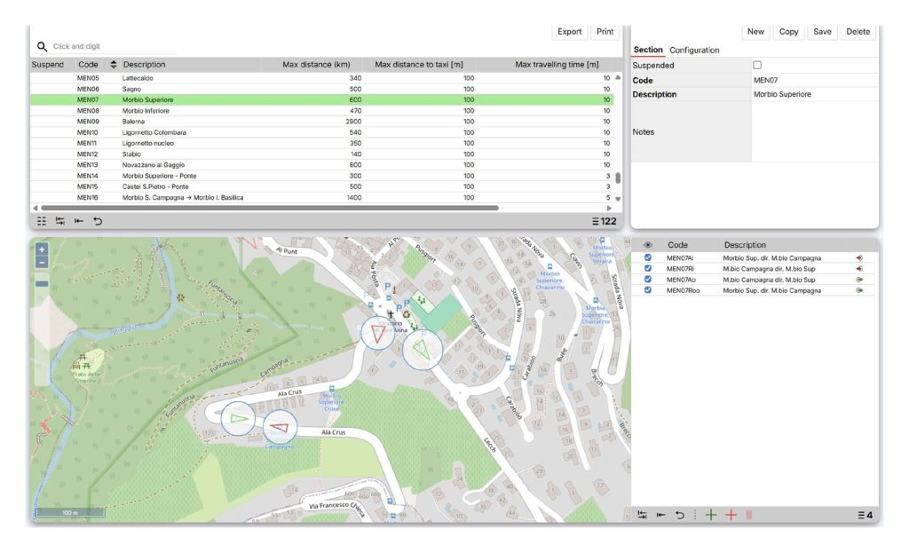Click collapse-left arrow icon in sections table footer
The image size is (909, 553).
79,221
